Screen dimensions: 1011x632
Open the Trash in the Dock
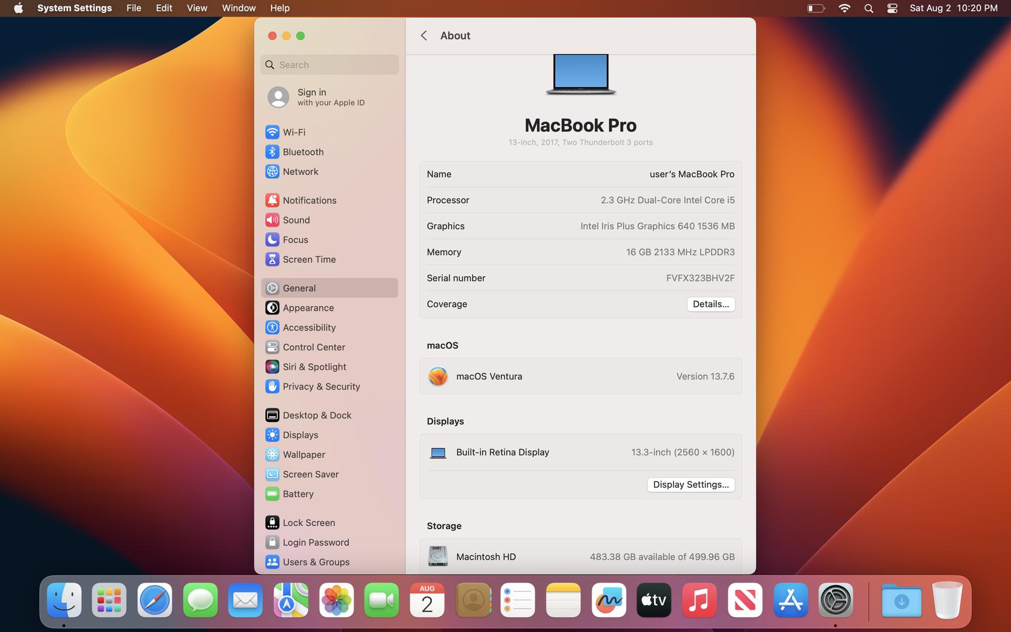[947, 600]
